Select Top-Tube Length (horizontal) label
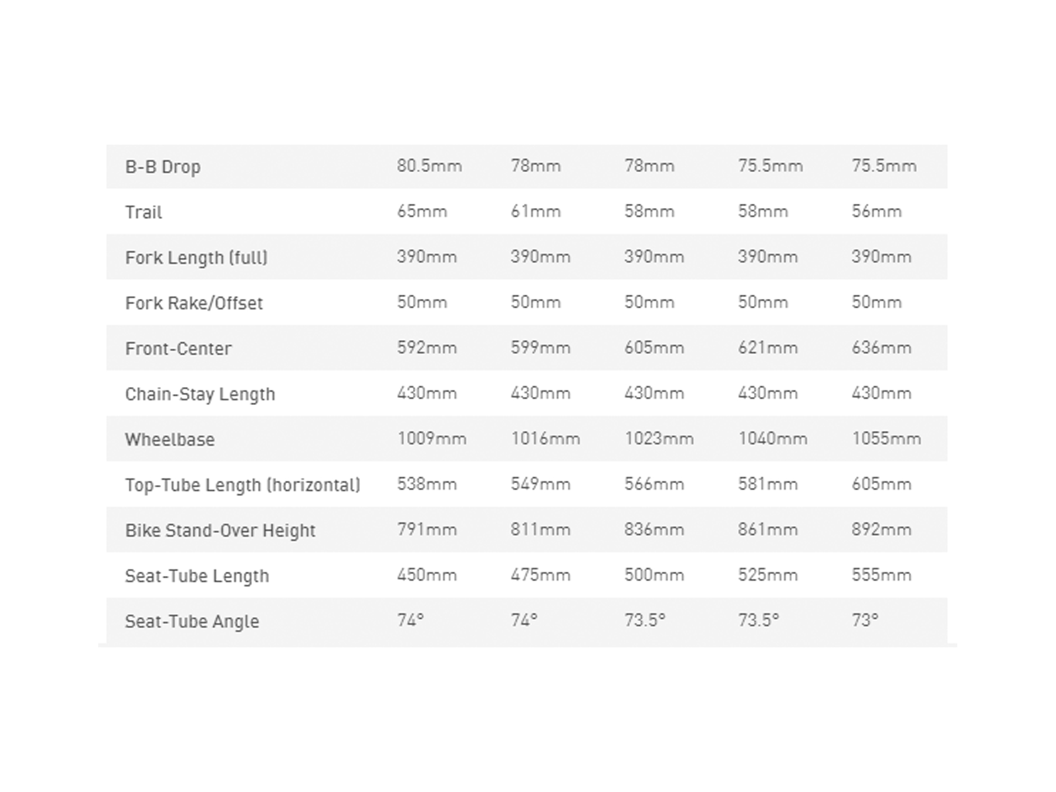This screenshot has width=1056, height=792. 243,485
